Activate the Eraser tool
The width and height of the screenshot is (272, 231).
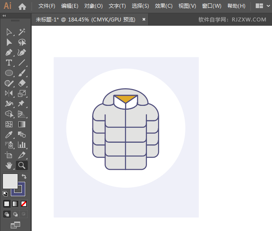tap(22, 83)
